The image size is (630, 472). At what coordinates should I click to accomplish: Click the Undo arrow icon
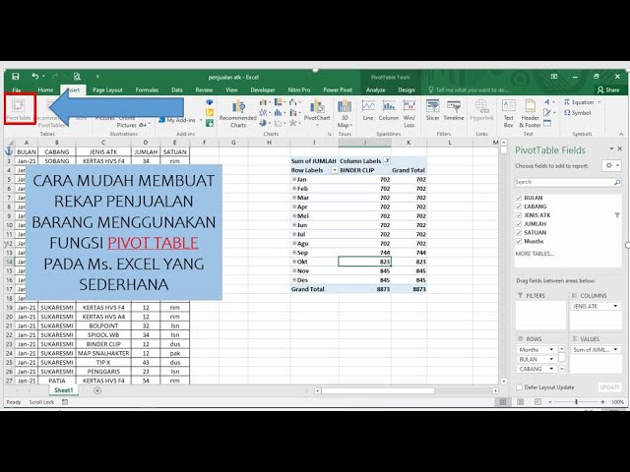click(35, 77)
